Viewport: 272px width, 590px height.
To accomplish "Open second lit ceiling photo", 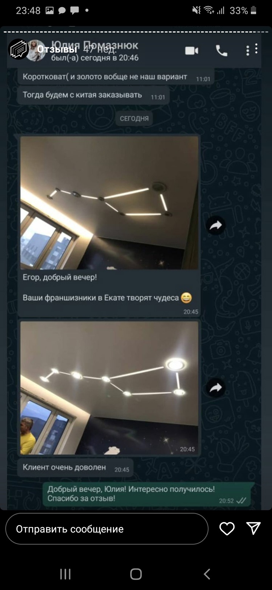I will coord(109,388).
